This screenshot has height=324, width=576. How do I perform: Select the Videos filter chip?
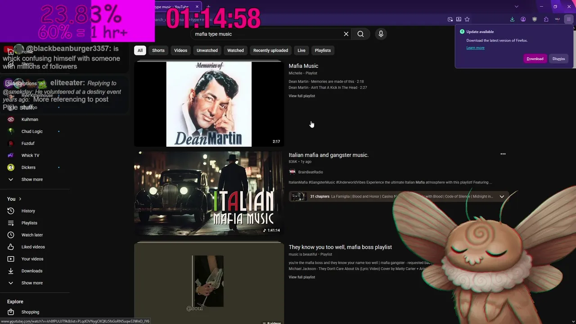180,50
